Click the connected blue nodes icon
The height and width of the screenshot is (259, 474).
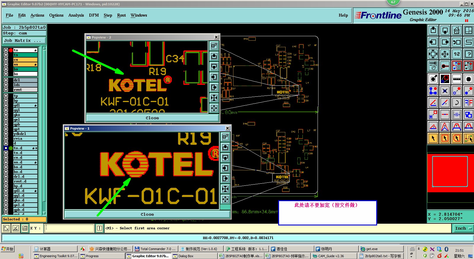(433, 91)
